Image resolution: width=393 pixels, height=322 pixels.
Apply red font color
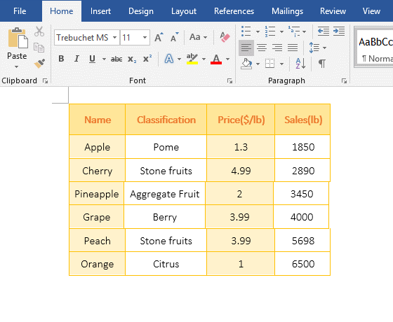[216, 59]
